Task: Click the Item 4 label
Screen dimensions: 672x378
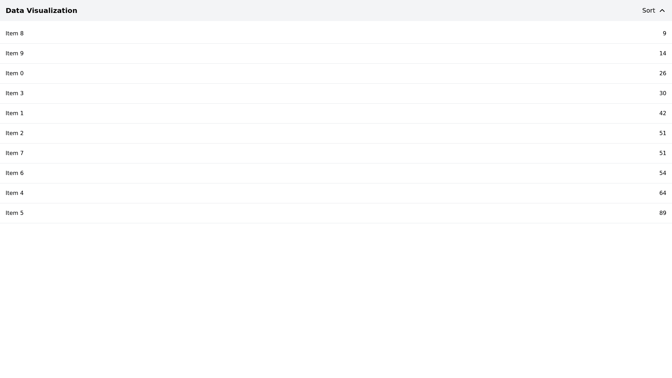Action: [x=15, y=193]
